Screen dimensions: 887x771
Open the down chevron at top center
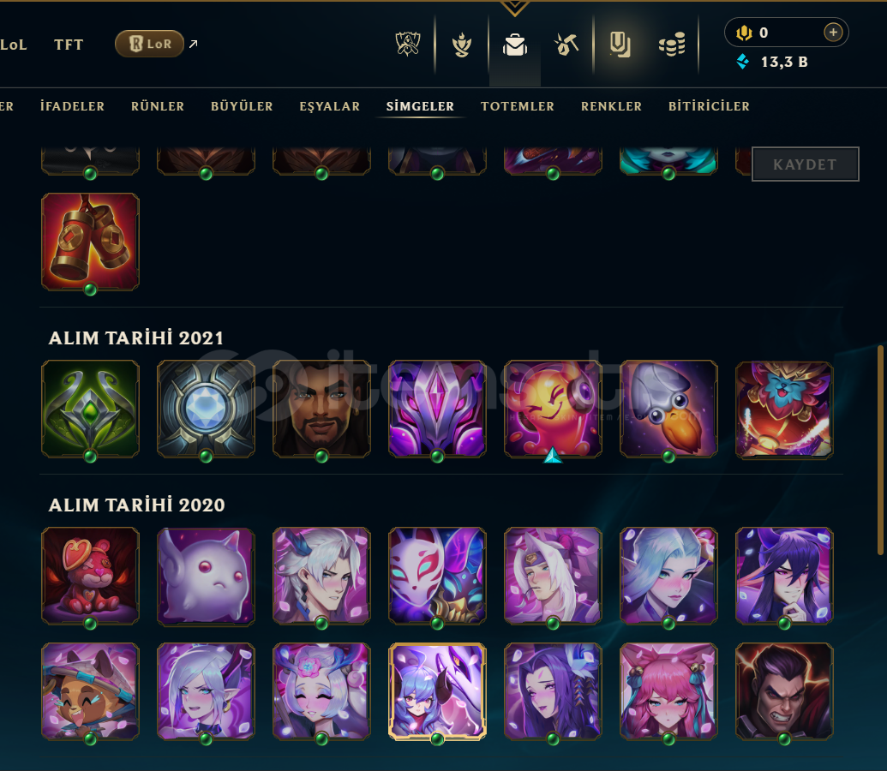pos(515,8)
